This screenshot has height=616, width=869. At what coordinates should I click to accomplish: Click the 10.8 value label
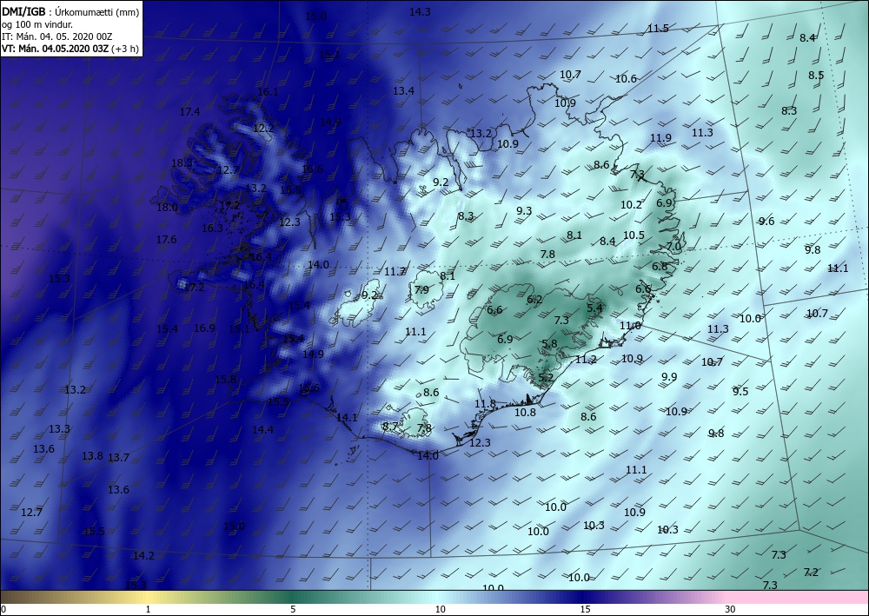point(525,412)
